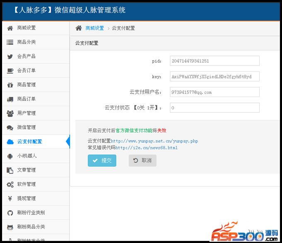Click the breadcrumb home icon

click(x=79, y=28)
